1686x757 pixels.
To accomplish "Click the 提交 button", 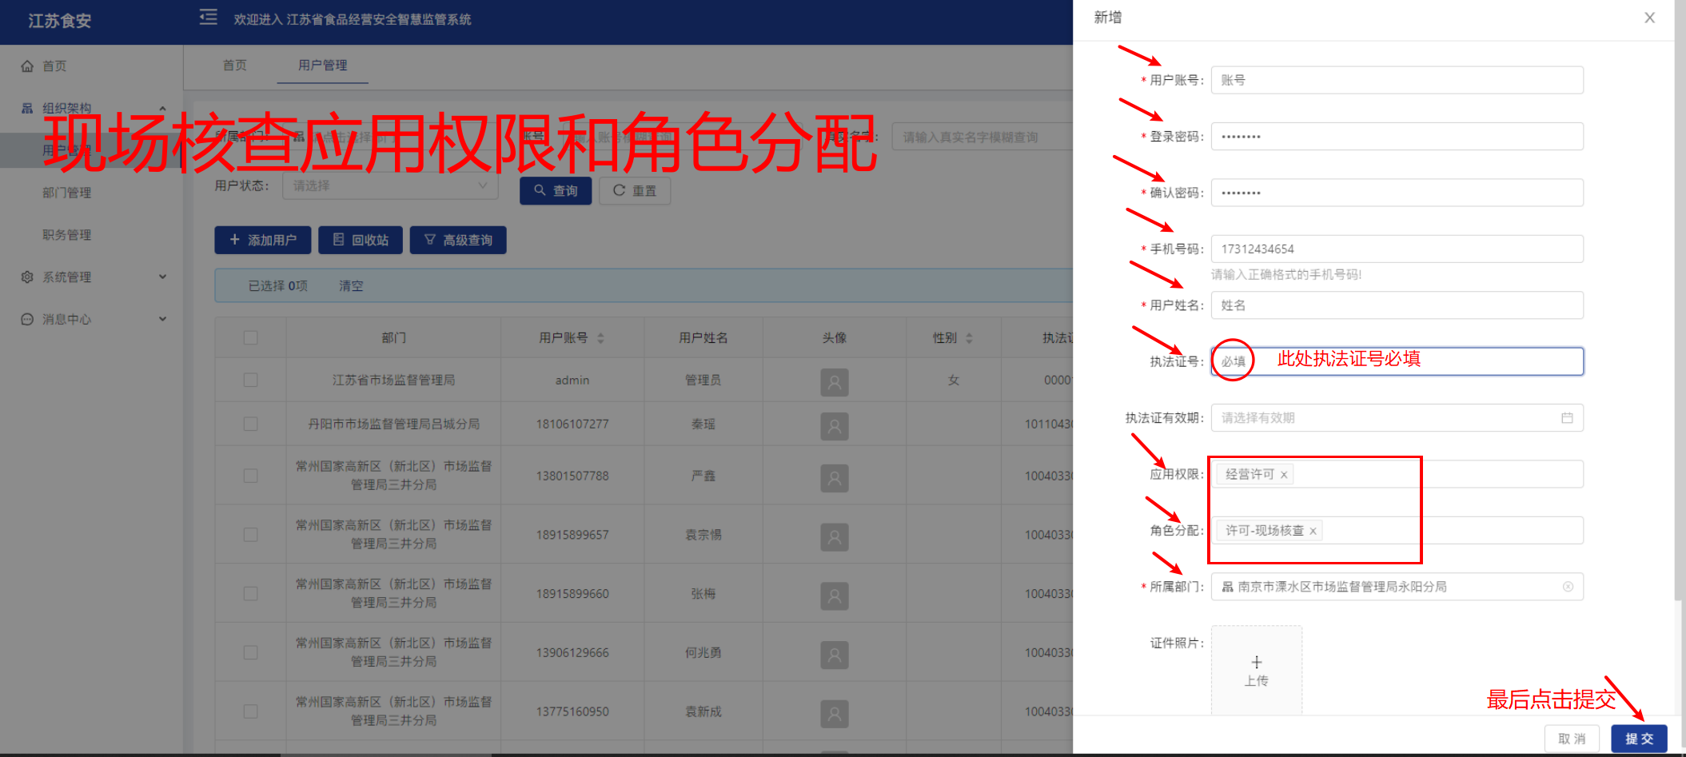I will (x=1638, y=739).
